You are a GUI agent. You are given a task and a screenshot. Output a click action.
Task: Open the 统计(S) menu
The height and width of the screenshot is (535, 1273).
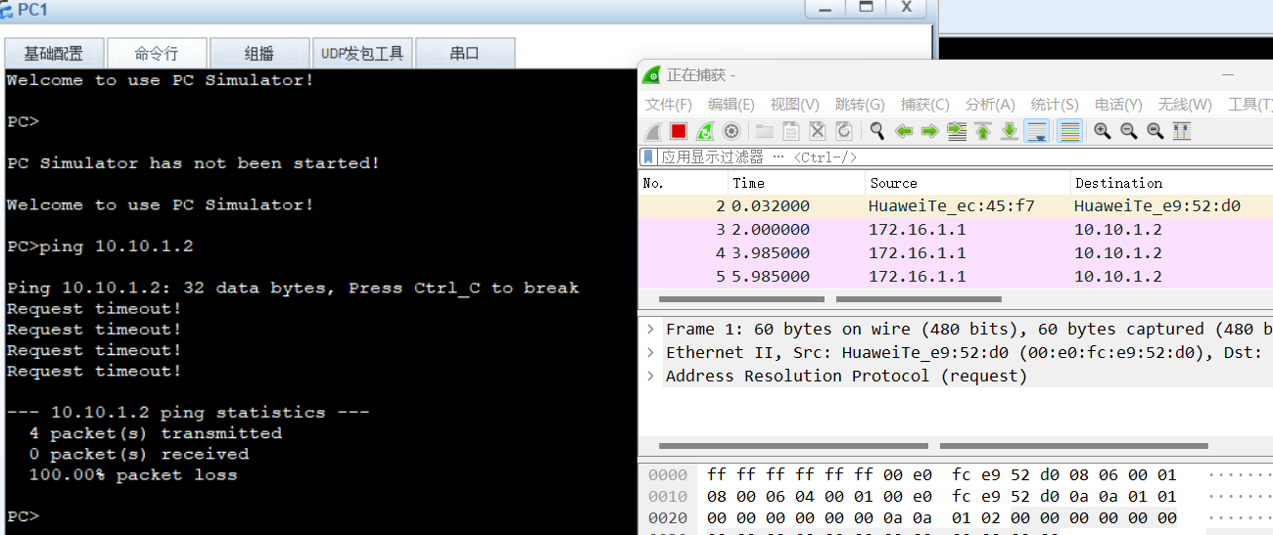[1054, 105]
